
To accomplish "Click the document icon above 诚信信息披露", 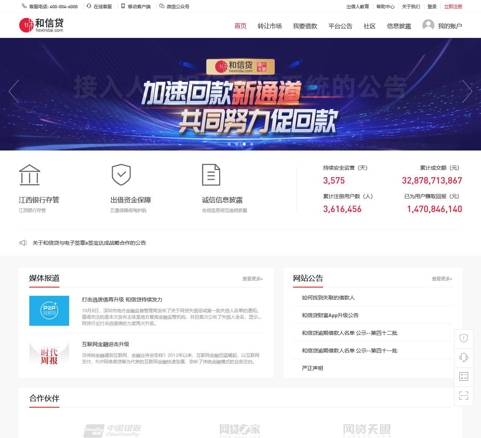I will point(211,175).
